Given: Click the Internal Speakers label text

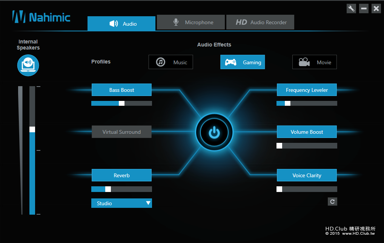Looking at the screenshot, I should tap(28, 45).
